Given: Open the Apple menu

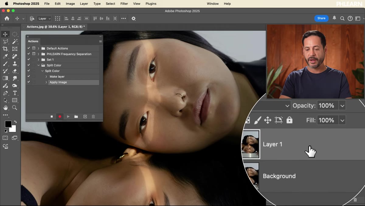Looking at the screenshot, I should tap(6, 4).
